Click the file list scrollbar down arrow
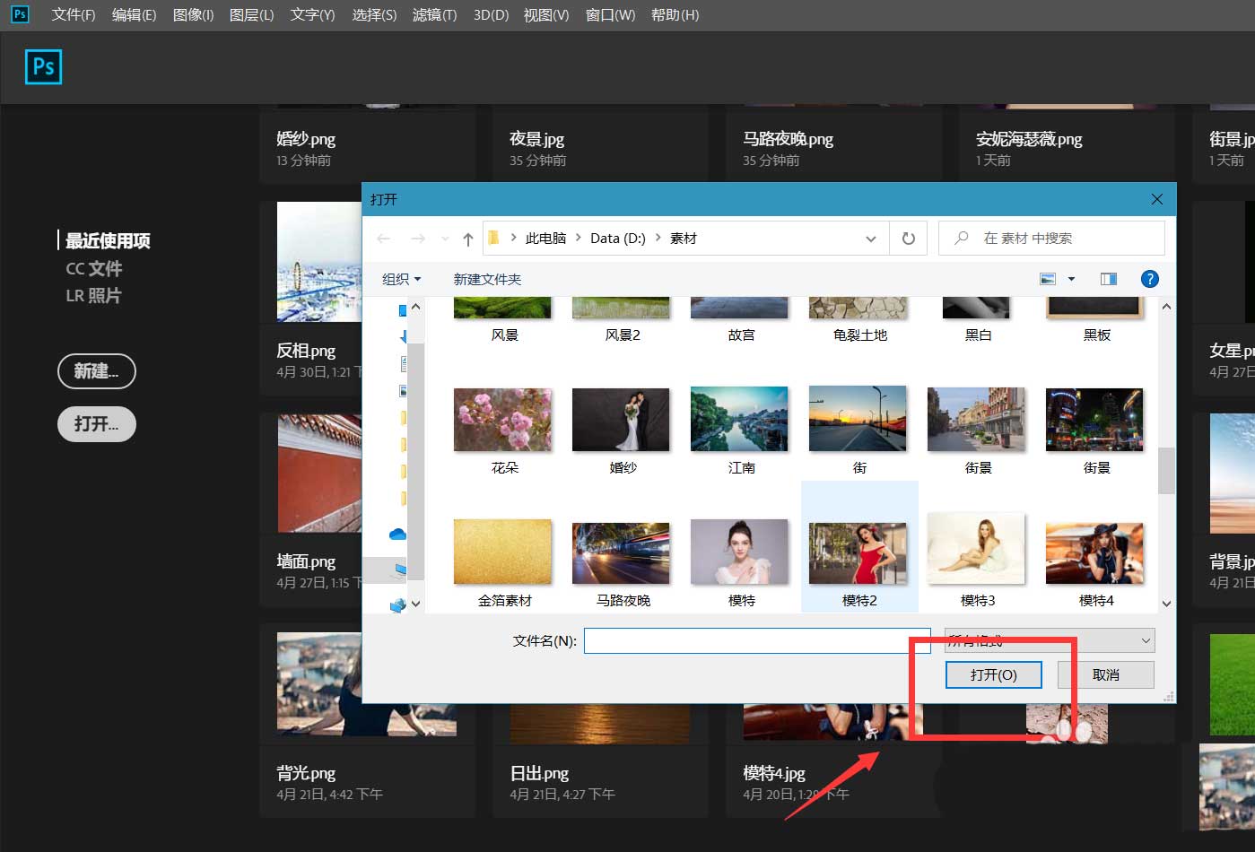This screenshot has height=852, width=1255. point(1166,604)
